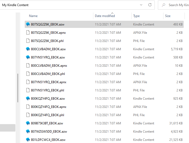Click the date of B01LDFCWC4_EBOK.azw
Screen dimensions: 189x143
coord(108,140)
